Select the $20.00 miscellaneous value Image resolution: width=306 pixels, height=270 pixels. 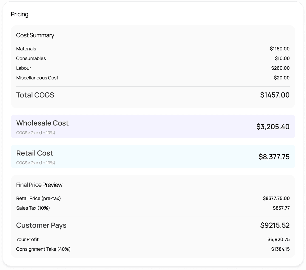click(x=282, y=78)
